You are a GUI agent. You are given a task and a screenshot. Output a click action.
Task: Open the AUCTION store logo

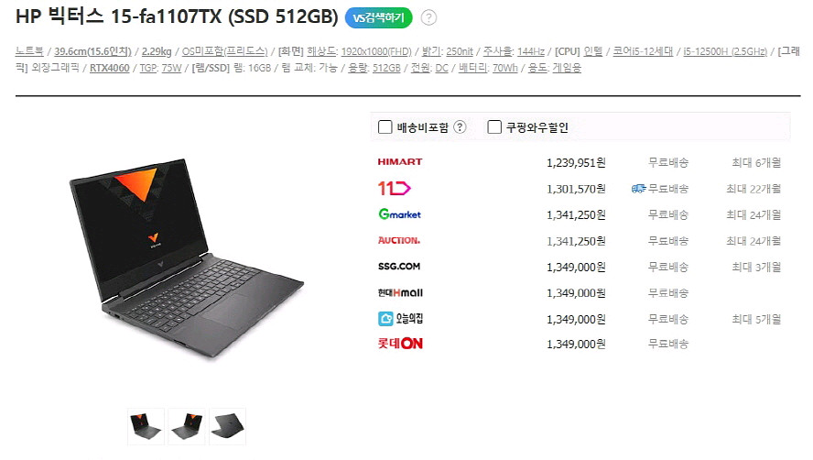[399, 240]
